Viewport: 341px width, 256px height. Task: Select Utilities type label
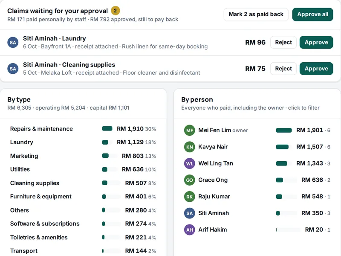[x=20, y=169]
